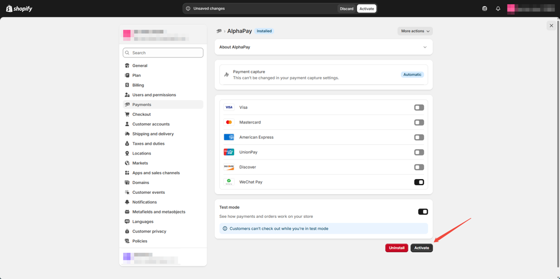The height and width of the screenshot is (279, 560).
Task: Click the settings Search field
Action: tap(163, 53)
